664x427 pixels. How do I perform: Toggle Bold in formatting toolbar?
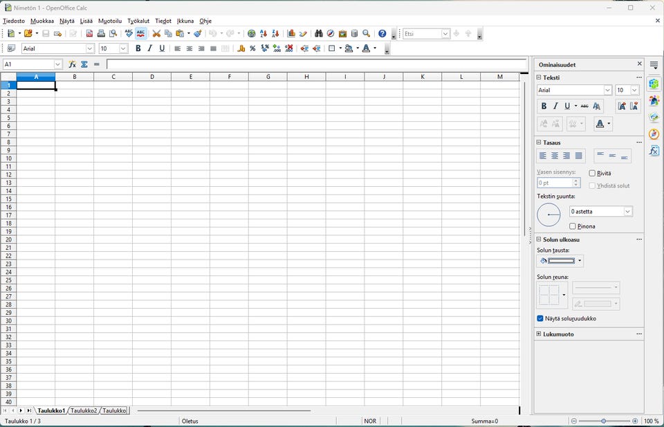pyautogui.click(x=138, y=48)
